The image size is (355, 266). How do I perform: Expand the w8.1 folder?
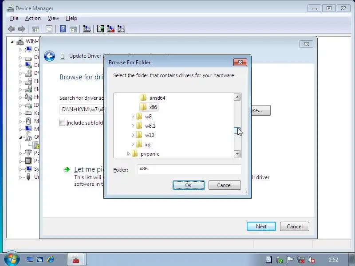pyautogui.click(x=133, y=126)
